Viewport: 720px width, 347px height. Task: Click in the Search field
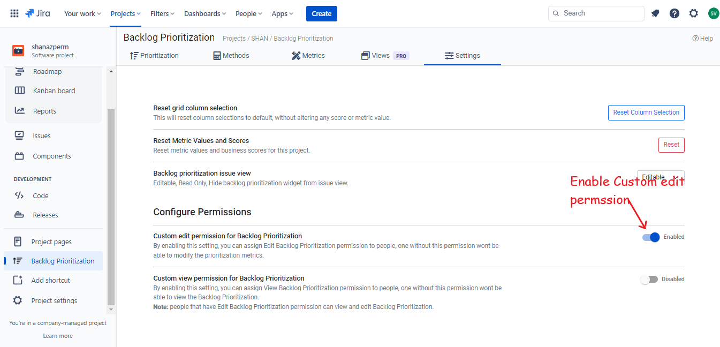(600, 13)
